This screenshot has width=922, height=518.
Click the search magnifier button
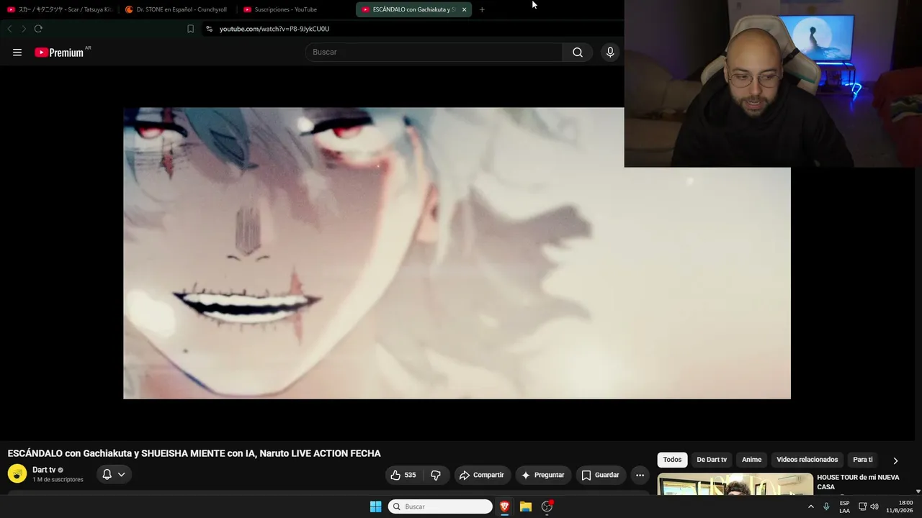coord(578,52)
